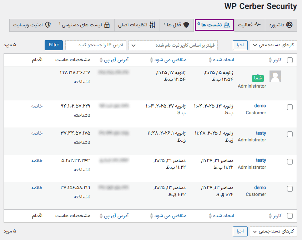The height and width of the screenshot is (240, 302).
Task: Open demo user link dated دسامبر ۱۳
Action: (260, 188)
